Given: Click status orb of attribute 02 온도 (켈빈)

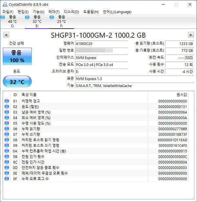Looking at the screenshot, I should tap(7, 107).
